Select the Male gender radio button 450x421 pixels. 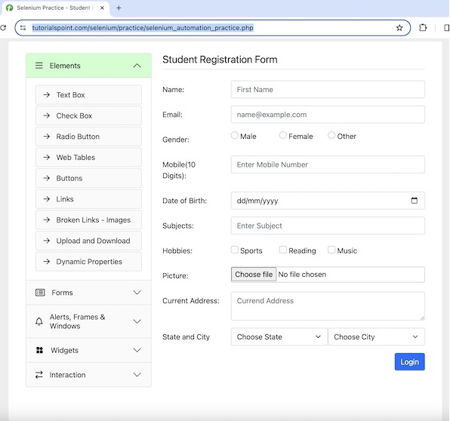point(235,135)
